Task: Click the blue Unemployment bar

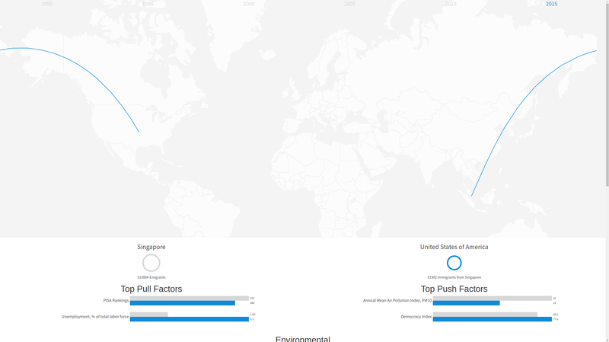Action: point(189,319)
